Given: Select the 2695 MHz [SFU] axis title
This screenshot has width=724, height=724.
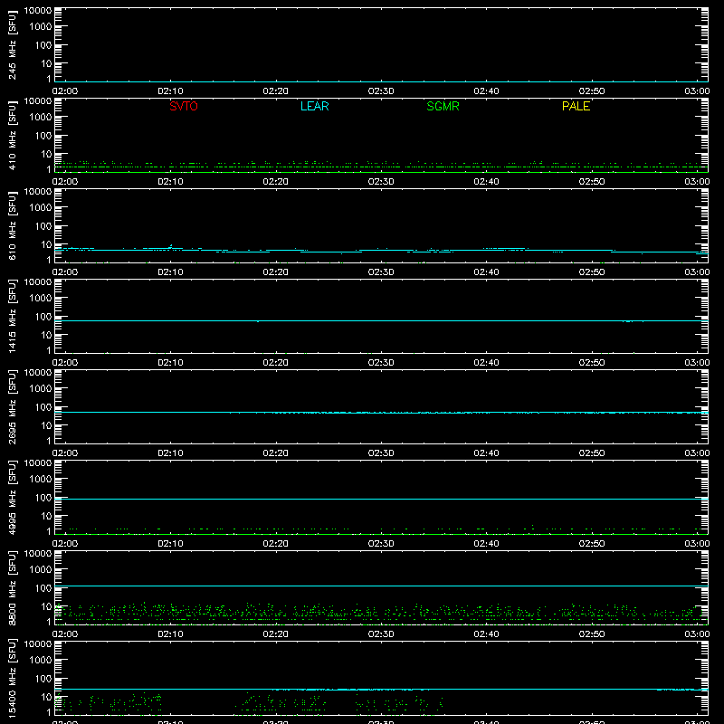Looking at the screenshot, I should coord(12,407).
